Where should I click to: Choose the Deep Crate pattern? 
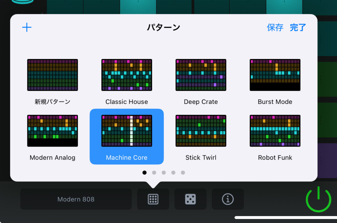pos(201,75)
